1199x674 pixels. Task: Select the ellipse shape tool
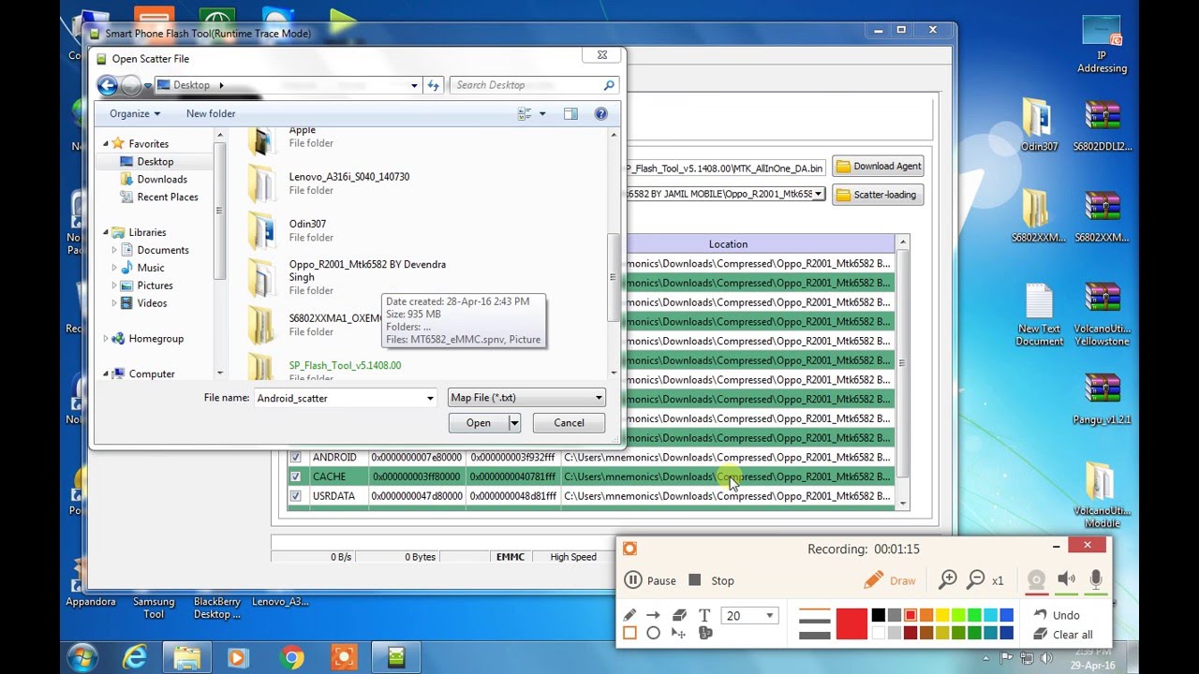coord(654,634)
